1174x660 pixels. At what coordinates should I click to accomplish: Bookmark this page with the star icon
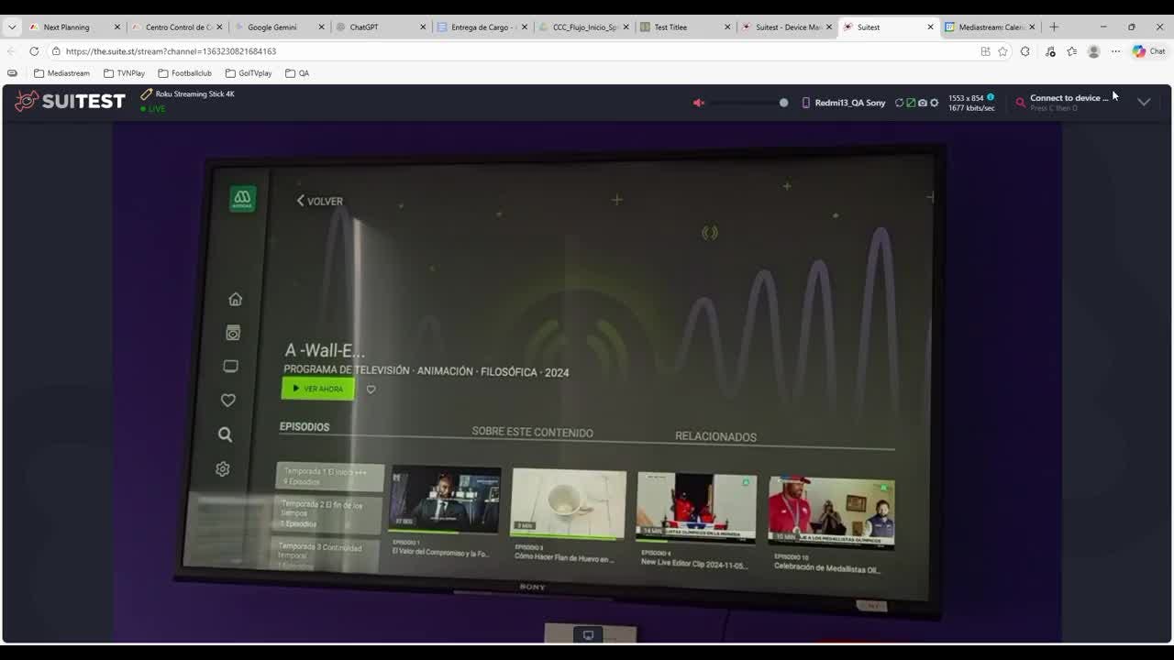1002,51
